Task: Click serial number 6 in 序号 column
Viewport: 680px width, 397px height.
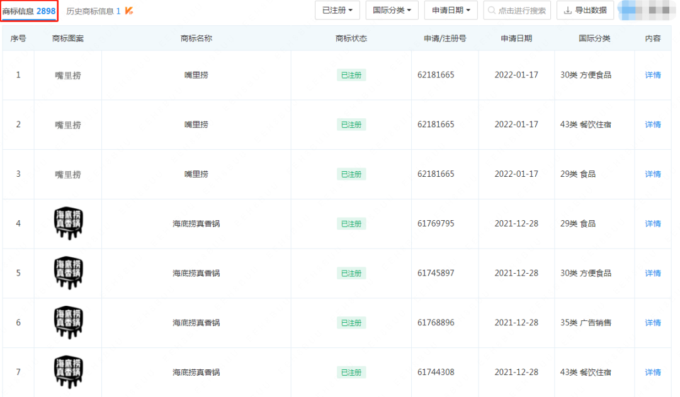Action: (x=18, y=323)
